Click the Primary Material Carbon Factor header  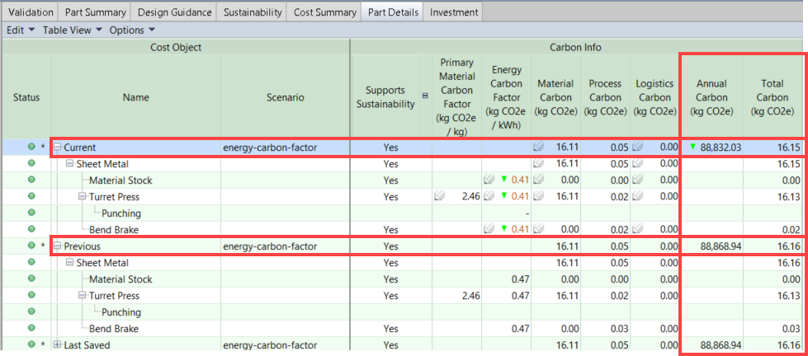point(456,97)
